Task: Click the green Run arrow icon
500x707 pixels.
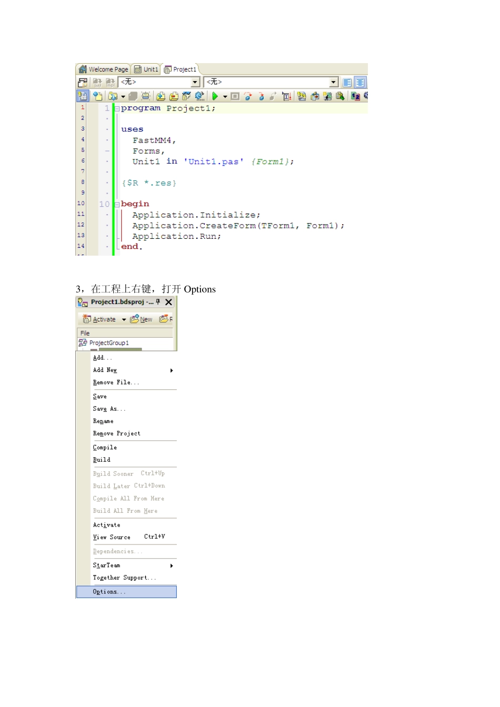Action: click(x=215, y=96)
